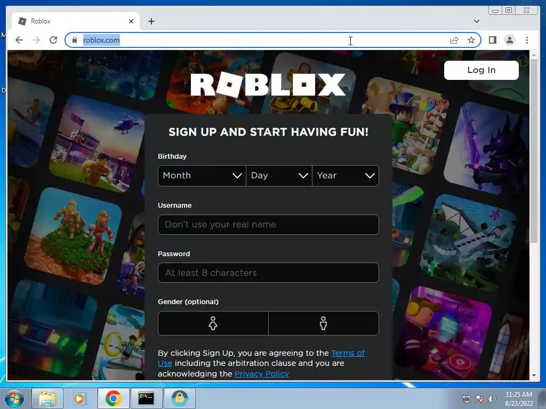Open Chrome three-dot menu

point(527,40)
